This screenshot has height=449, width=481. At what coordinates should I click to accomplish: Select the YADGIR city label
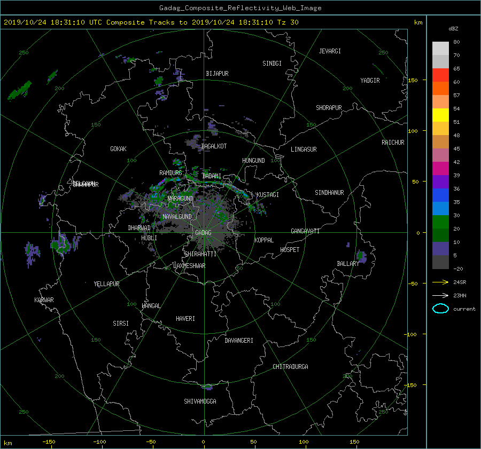pyautogui.click(x=370, y=81)
